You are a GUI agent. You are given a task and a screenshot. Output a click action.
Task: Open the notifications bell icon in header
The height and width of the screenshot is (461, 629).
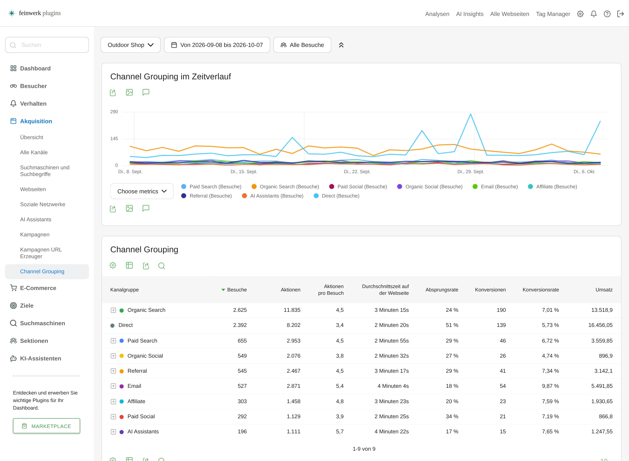tap(594, 14)
